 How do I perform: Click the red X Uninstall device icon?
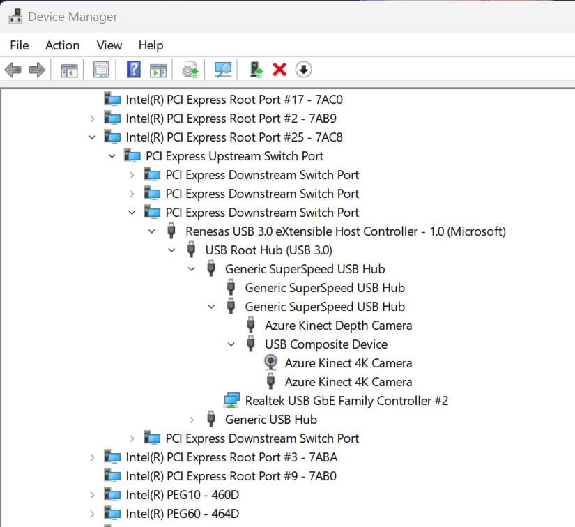click(x=279, y=70)
